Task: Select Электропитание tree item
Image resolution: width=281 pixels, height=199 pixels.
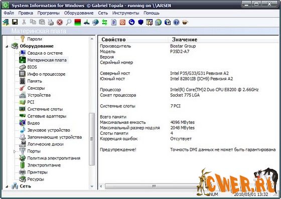Action: click(x=44, y=165)
